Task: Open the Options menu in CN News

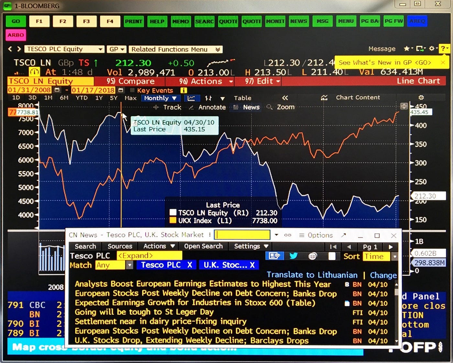Action: 315,235
